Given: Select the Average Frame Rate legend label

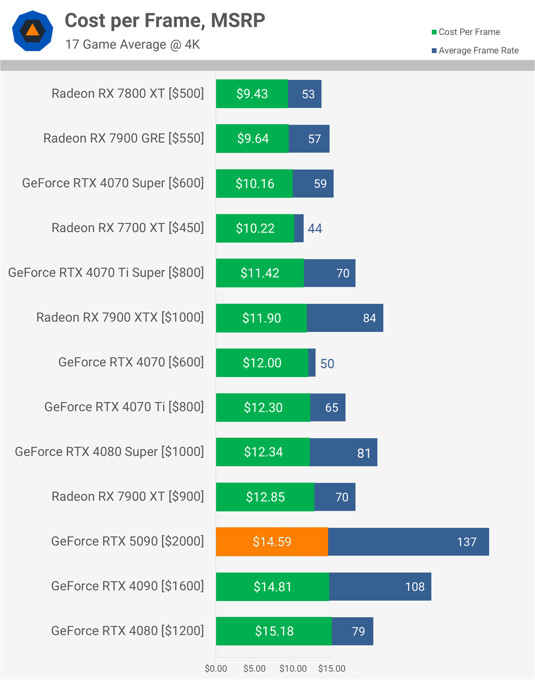Looking at the screenshot, I should [x=479, y=51].
